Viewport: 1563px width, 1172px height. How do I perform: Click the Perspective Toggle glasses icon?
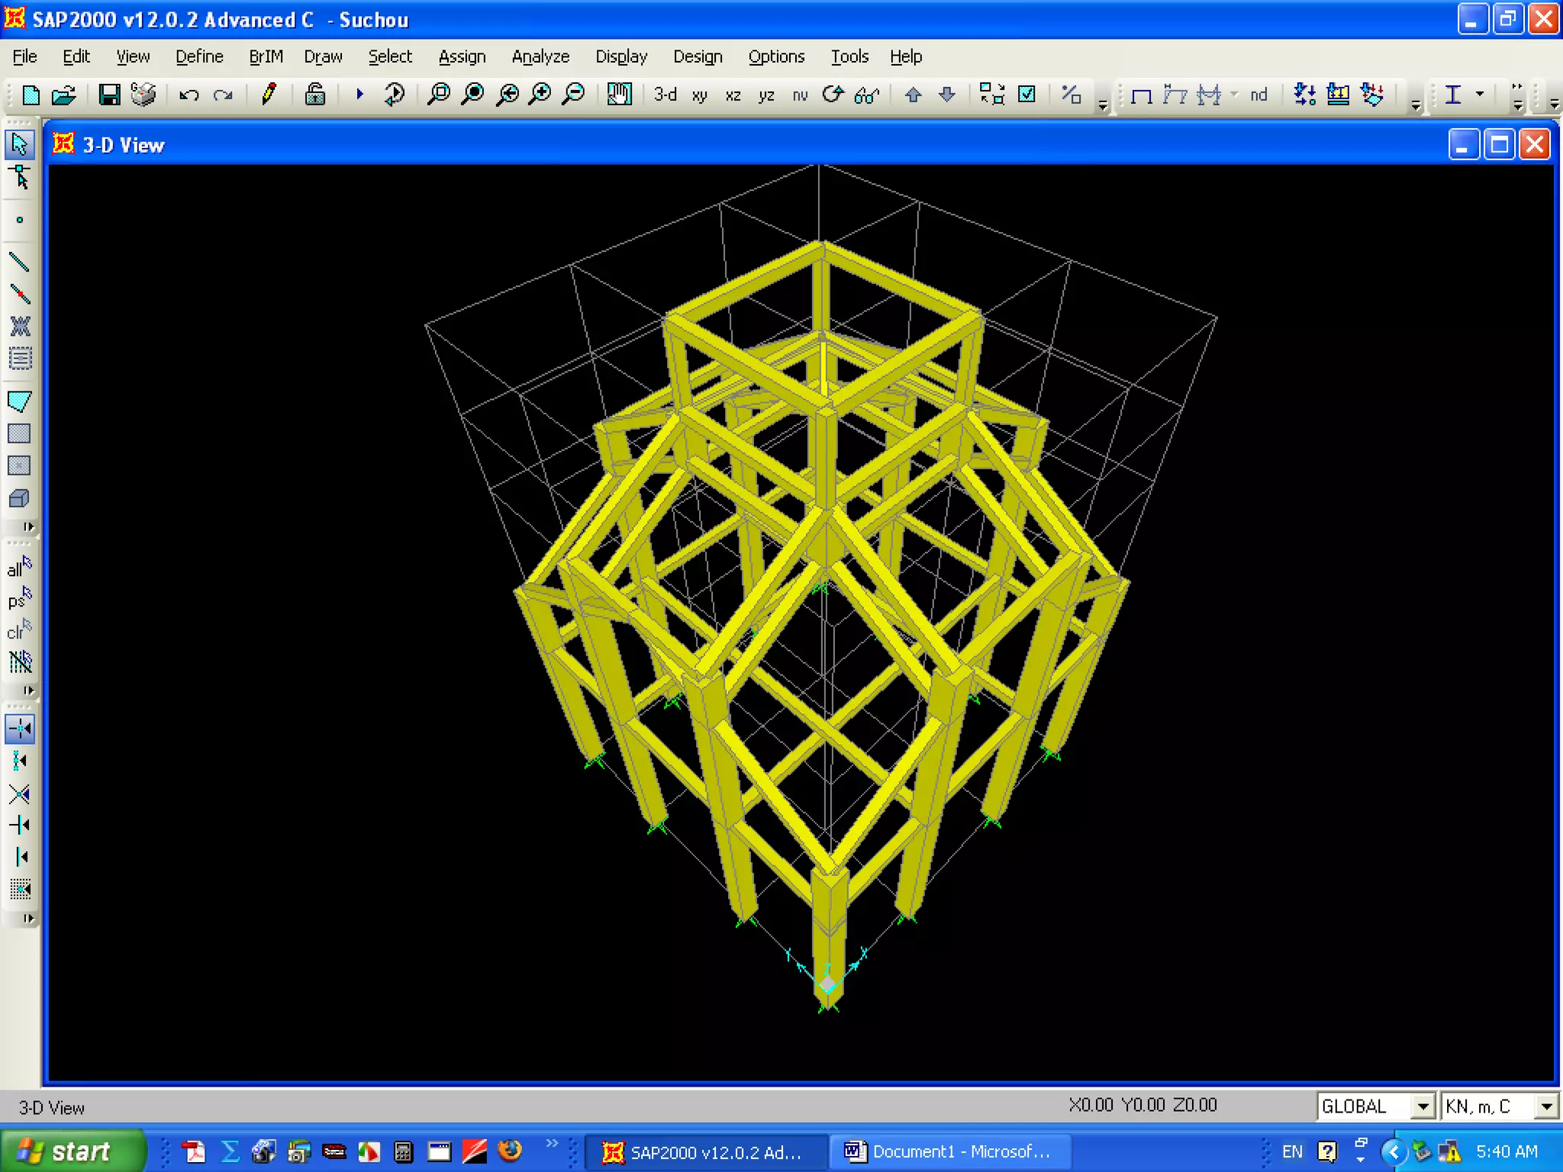[x=867, y=95]
